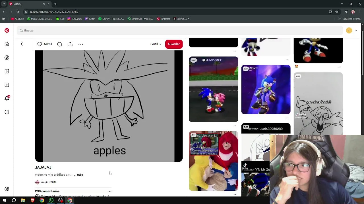Image resolution: width=364 pixels, height=204 pixels.
Task: Open File Explorer from the taskbar
Action: pyautogui.click(x=23, y=200)
